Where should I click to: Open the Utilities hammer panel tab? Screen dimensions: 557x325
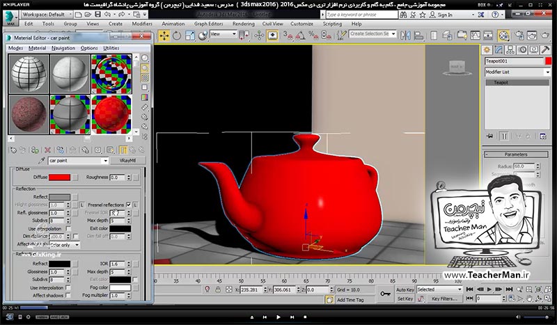545,49
